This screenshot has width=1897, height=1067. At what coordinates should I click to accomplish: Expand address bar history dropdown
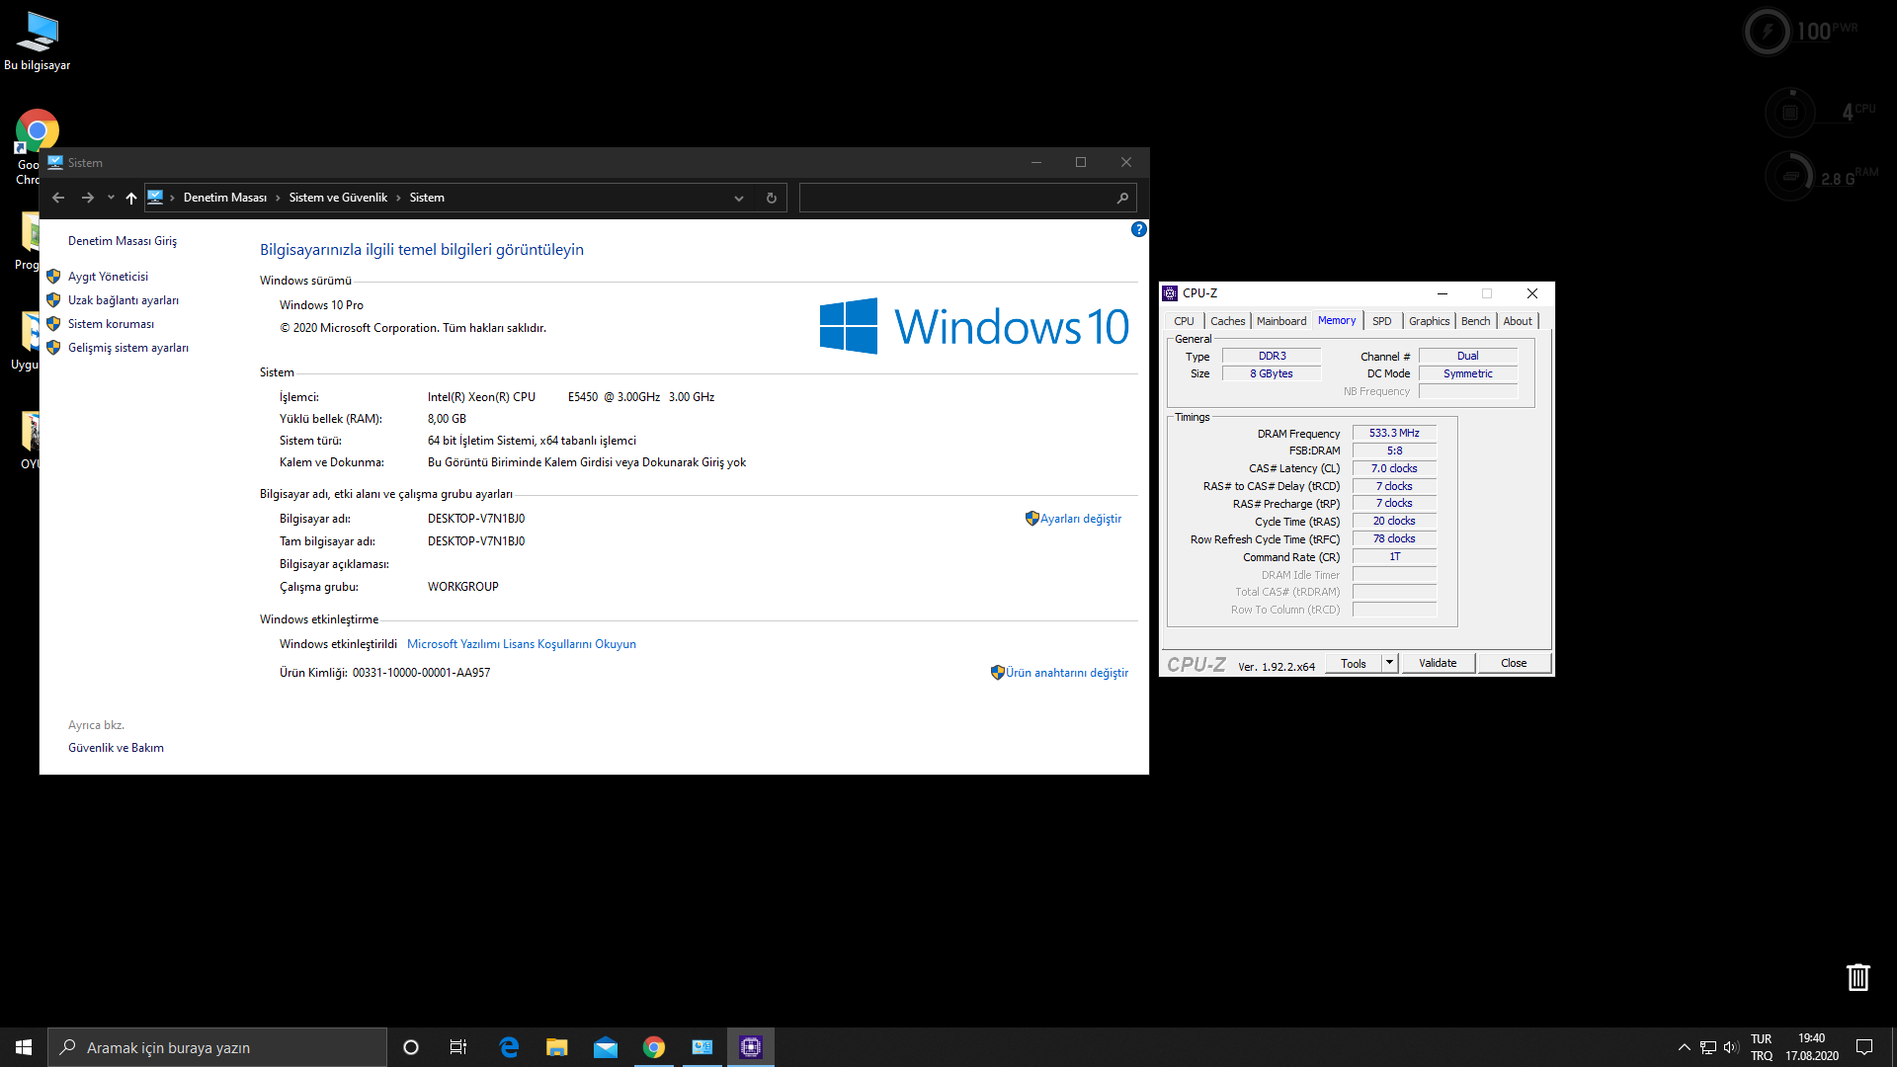tap(738, 198)
